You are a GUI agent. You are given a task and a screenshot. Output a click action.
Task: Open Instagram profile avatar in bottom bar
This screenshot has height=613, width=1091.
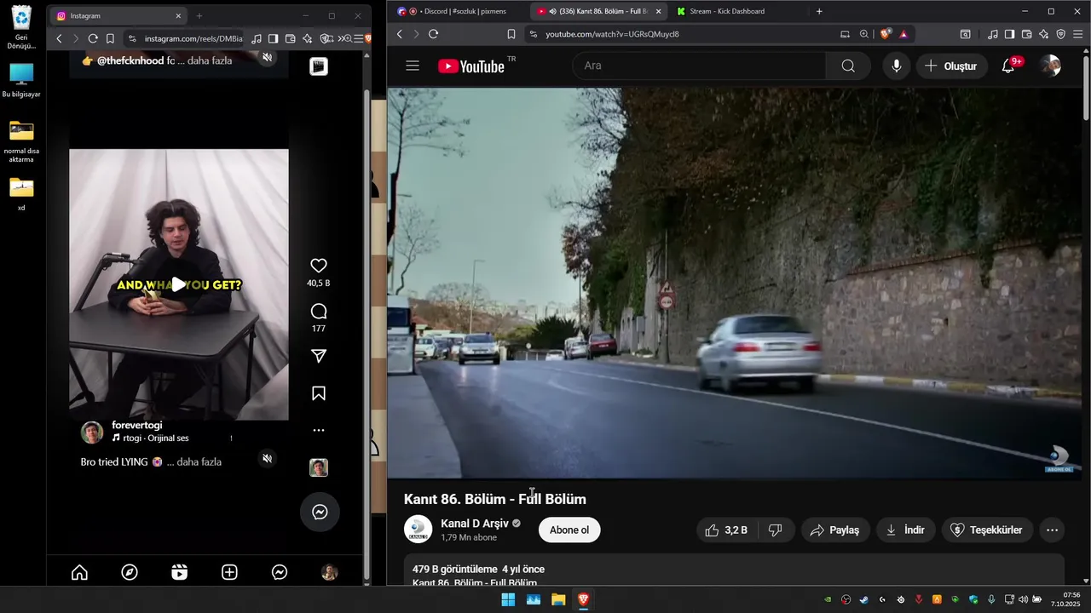pos(329,573)
